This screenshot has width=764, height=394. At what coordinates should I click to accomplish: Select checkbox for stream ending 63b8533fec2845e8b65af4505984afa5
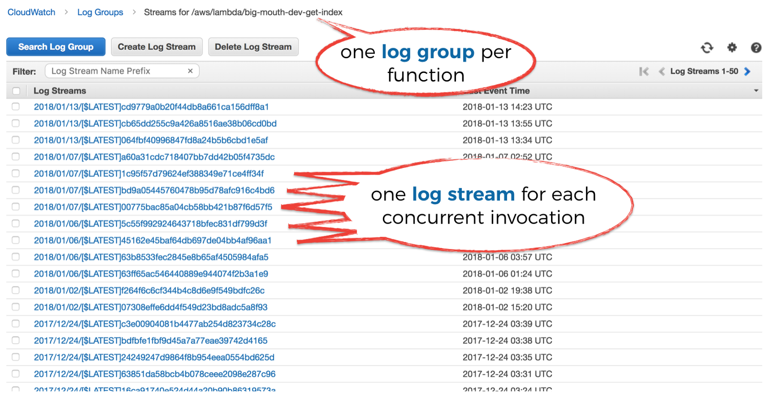[x=16, y=257]
